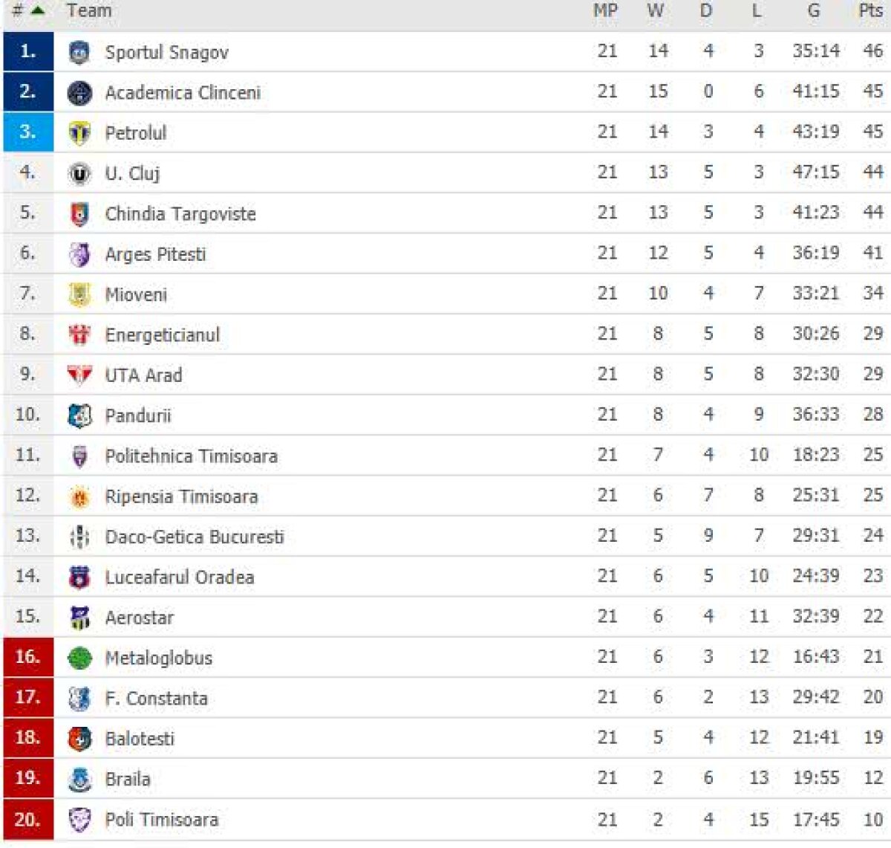Click the Sportul Snagov club crest
Viewport: 891px width, 848px height.
pyautogui.click(x=79, y=52)
